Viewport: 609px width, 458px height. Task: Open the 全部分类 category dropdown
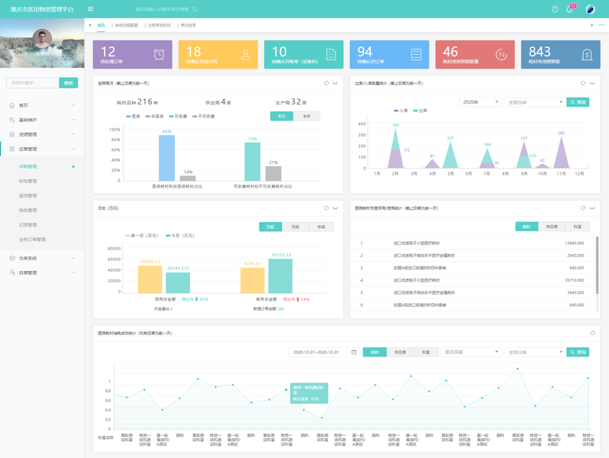click(x=535, y=353)
